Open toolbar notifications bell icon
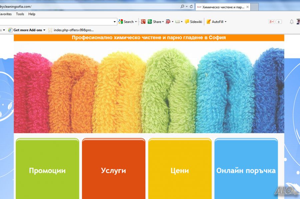Screen dimensions: 300x199 pos(292,22)
